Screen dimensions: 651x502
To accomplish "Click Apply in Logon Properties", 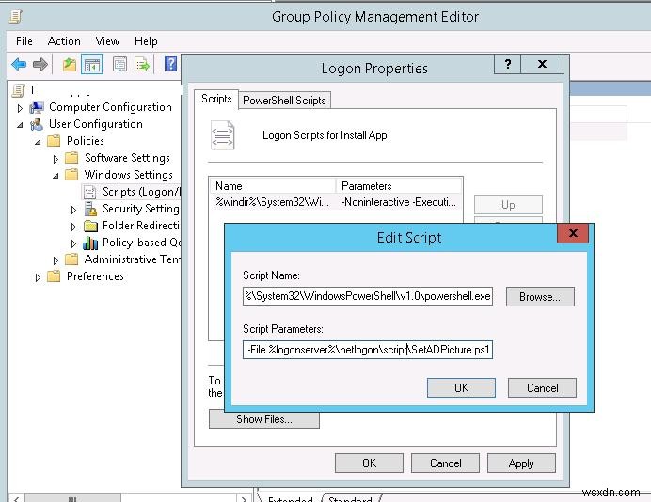I will click(x=521, y=463).
